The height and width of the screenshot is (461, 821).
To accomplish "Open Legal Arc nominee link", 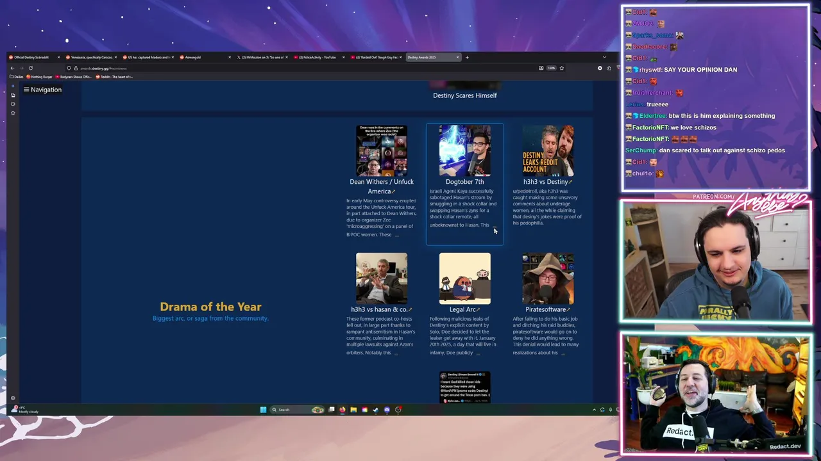I will click(x=465, y=309).
